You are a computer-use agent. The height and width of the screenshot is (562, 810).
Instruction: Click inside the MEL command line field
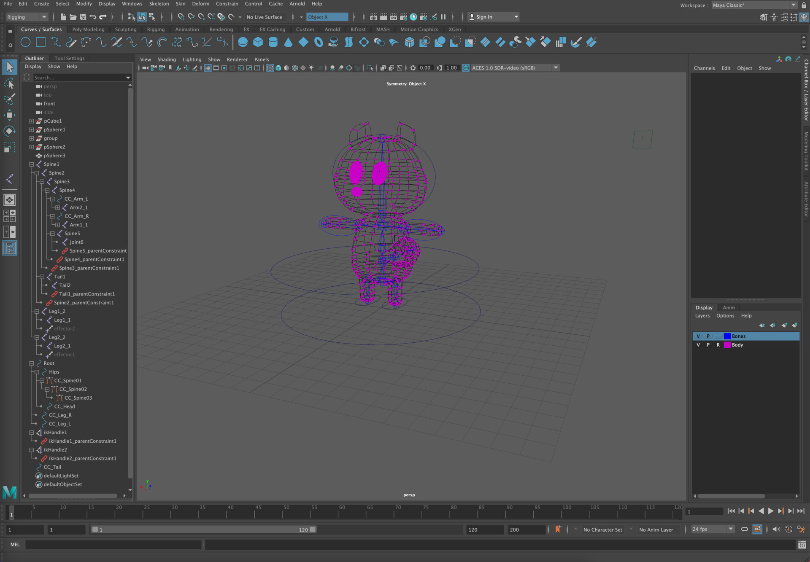click(x=114, y=545)
